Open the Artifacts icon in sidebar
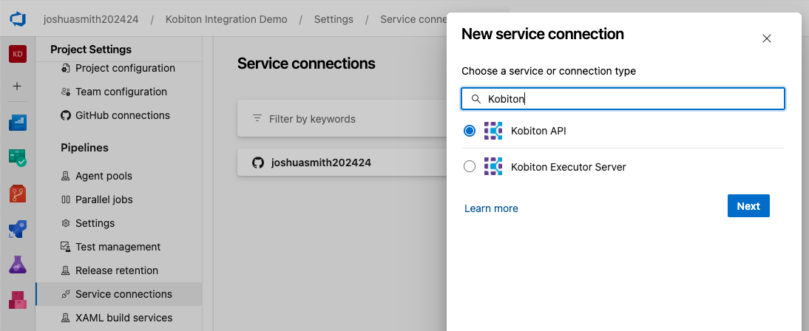Screen dimensions: 809x331 (18, 300)
